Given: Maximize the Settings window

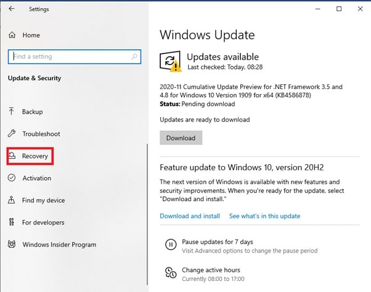Looking at the screenshot, I should [x=339, y=9].
